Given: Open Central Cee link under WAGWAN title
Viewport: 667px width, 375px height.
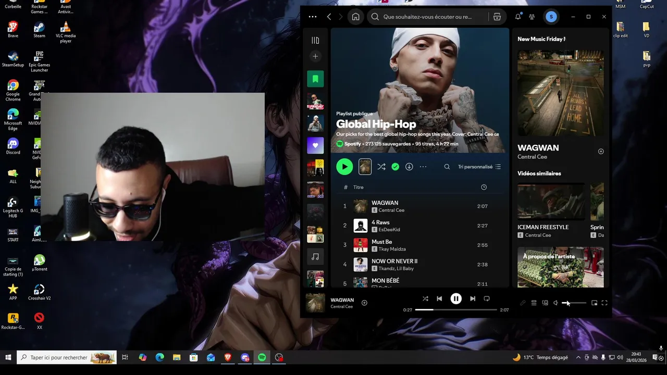Looking at the screenshot, I should [x=532, y=157].
